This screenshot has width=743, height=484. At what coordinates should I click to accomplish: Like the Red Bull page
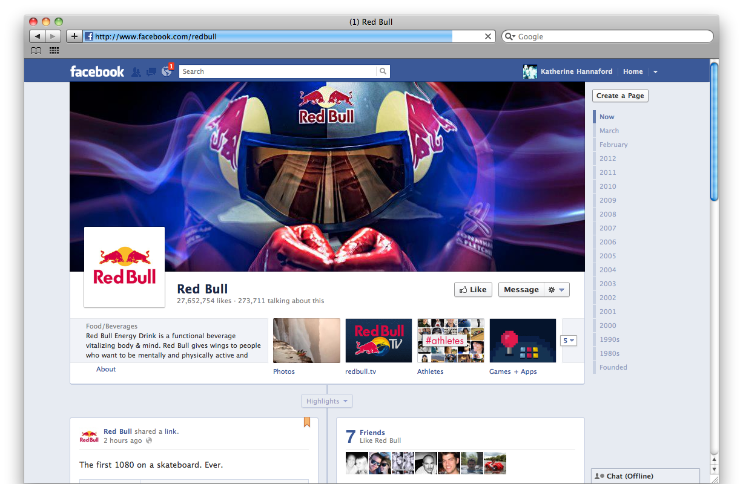(473, 290)
